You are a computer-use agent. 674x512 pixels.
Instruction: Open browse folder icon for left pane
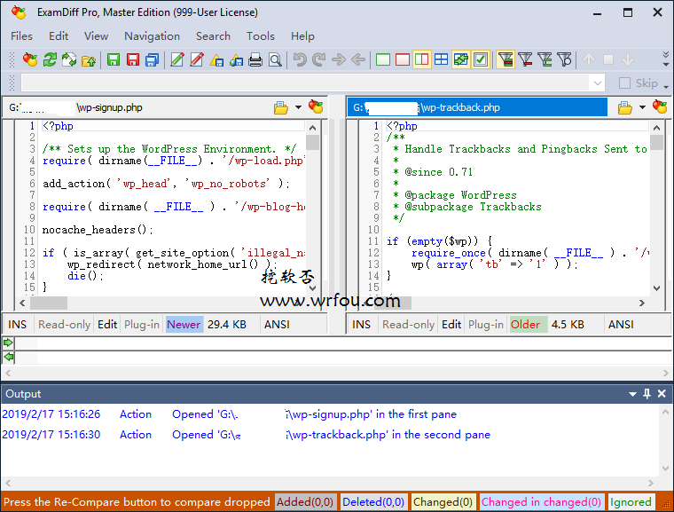pos(281,107)
